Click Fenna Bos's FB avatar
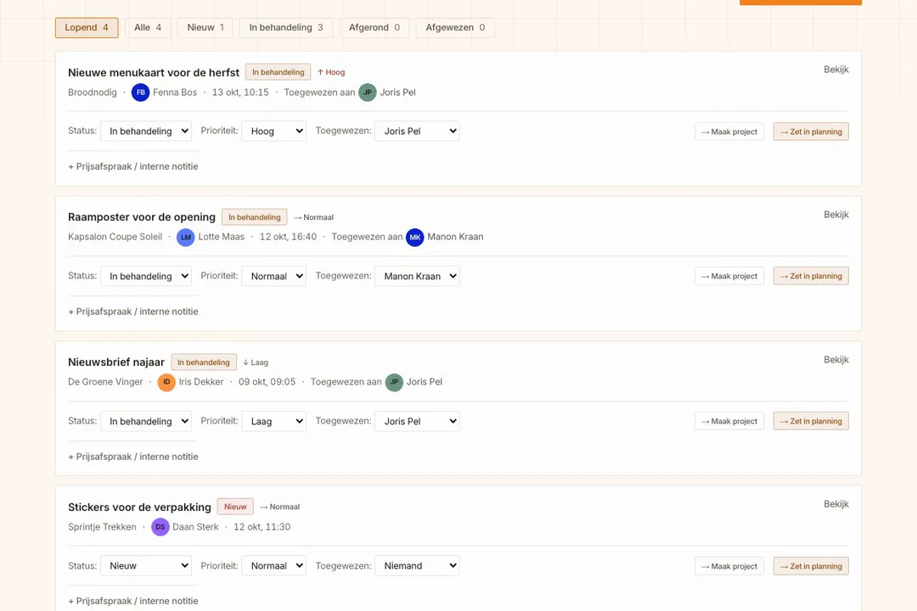The image size is (917, 611). (x=140, y=92)
